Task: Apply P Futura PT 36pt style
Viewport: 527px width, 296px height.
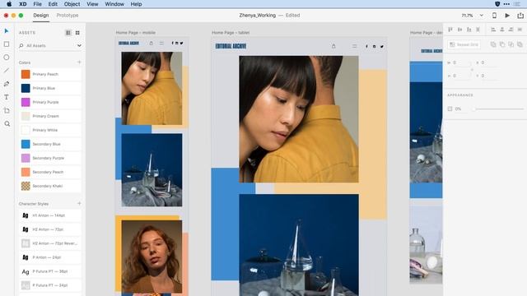Action: click(50, 271)
